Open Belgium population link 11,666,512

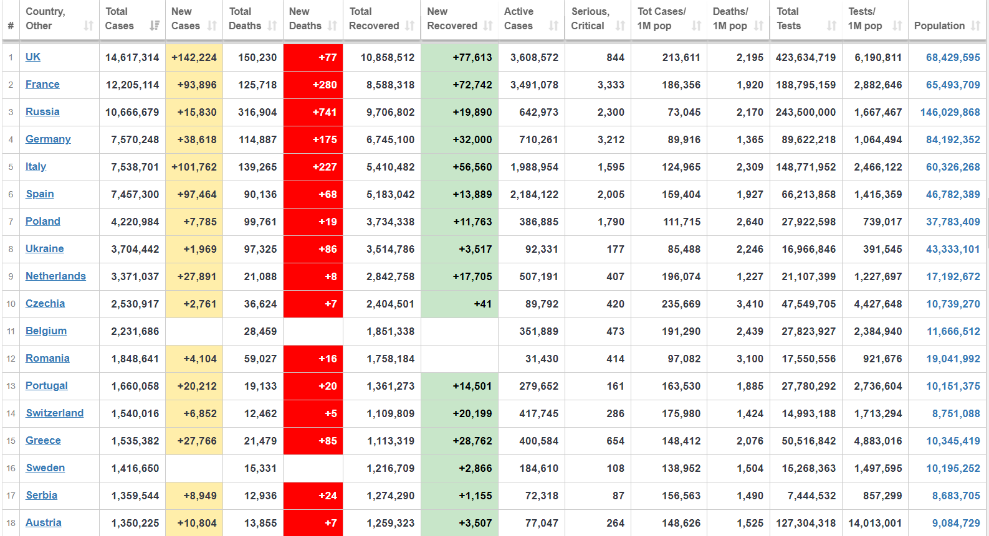click(953, 331)
